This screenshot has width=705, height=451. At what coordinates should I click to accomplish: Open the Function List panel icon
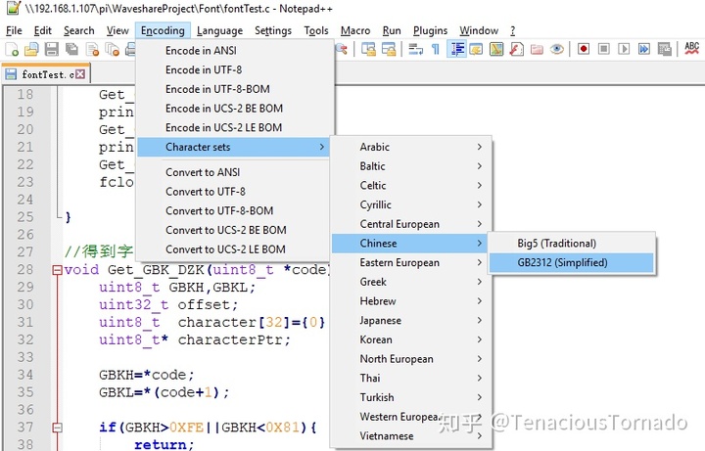(x=516, y=49)
